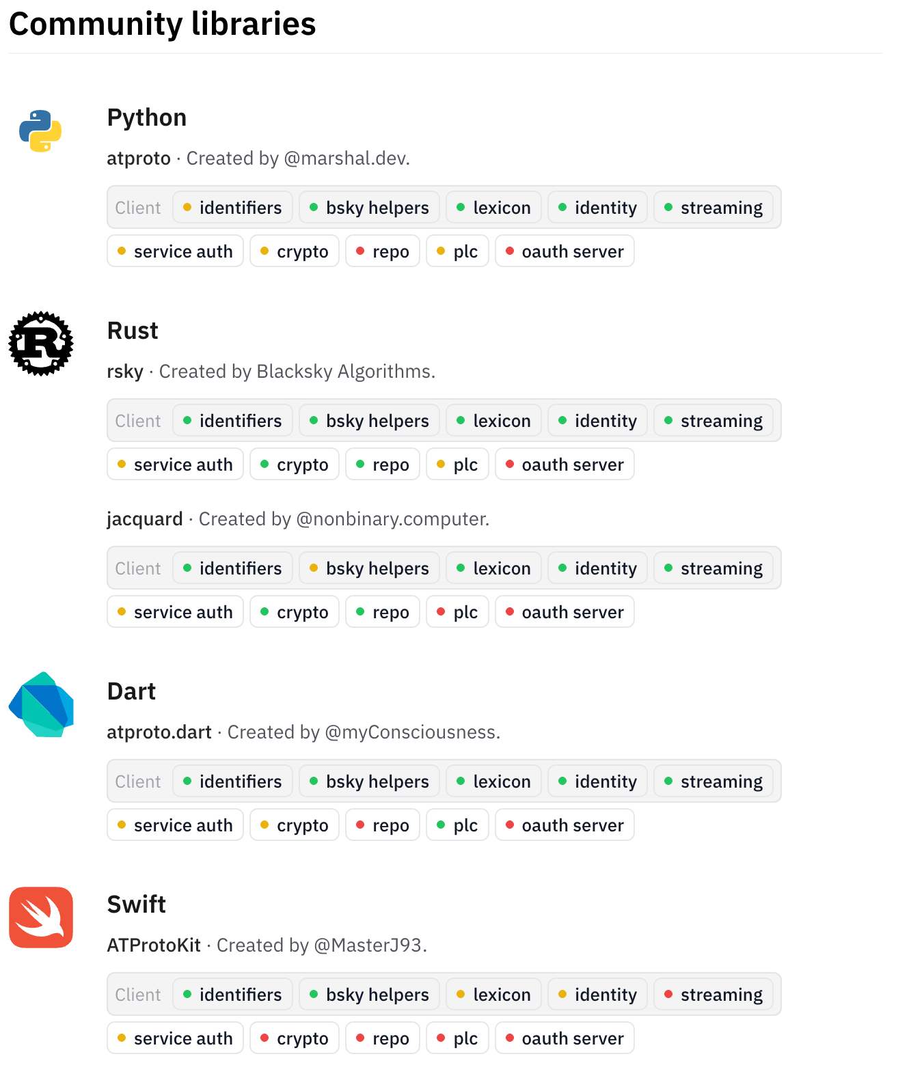Click the Python logo icon
This screenshot has height=1078, width=898.
40,130
